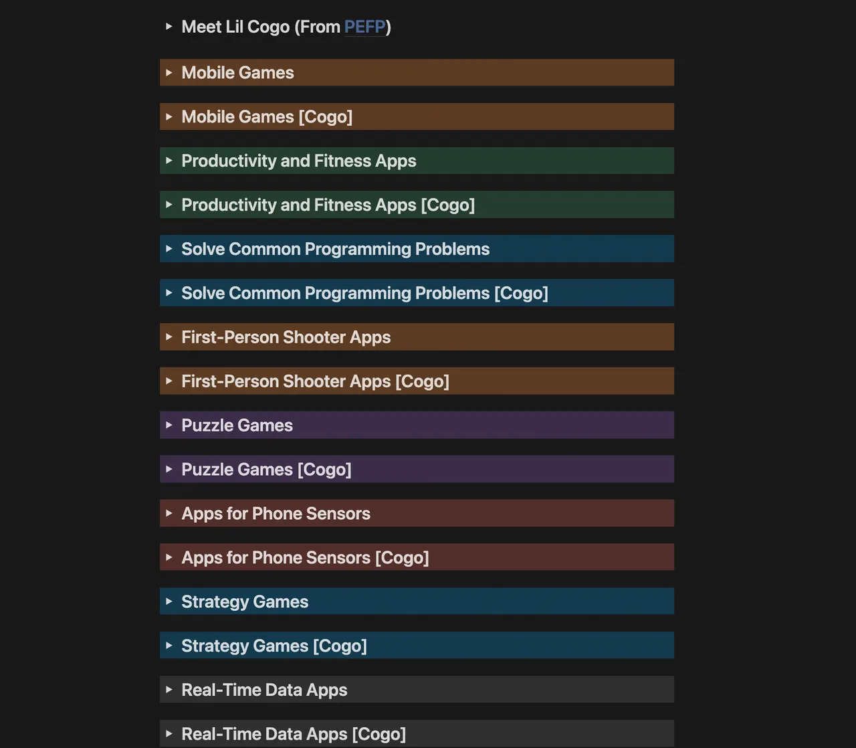Click 'First-Person Shooter Apps [Cogo]' heading text
This screenshot has height=748, width=856.
coord(316,381)
